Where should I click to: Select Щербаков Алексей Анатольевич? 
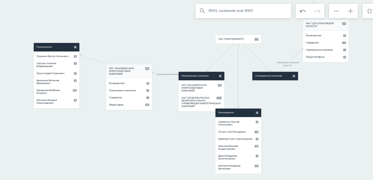pyautogui.click(x=238, y=123)
